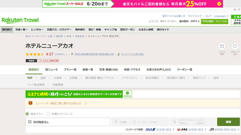Open 日付指定なし date picker
This screenshot has height=135, width=241.
coord(68,122)
